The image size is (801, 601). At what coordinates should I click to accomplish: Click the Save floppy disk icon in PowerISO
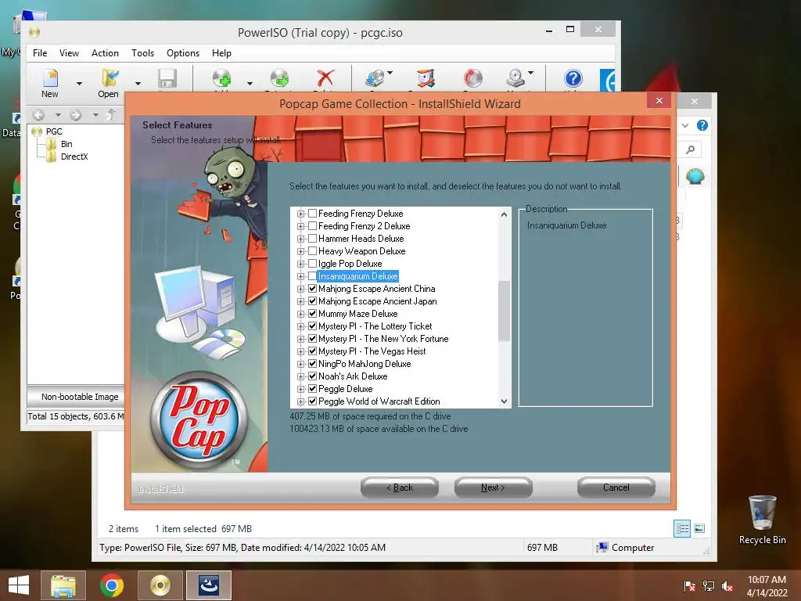click(x=167, y=79)
